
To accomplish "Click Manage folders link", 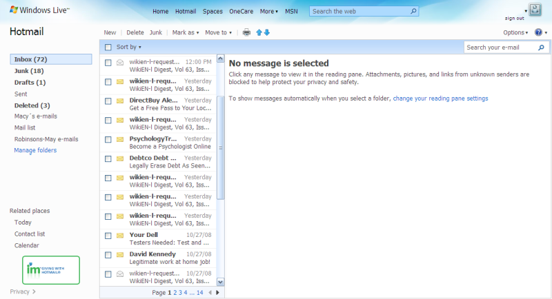I will pos(35,150).
